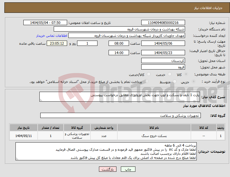Click the remaining time field 23:05:12
Screen dimensions: 230x177
click(57, 44)
